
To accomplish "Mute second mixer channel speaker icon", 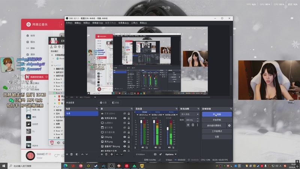I will click(x=156, y=147).
